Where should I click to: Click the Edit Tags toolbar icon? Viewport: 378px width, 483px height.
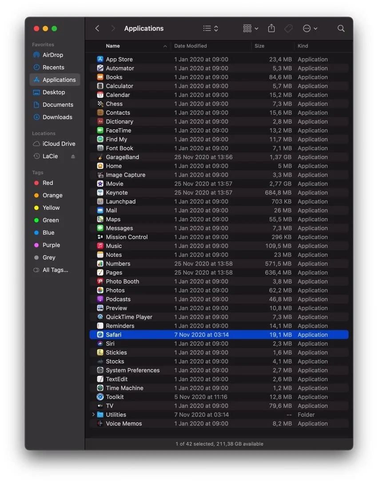(x=288, y=28)
